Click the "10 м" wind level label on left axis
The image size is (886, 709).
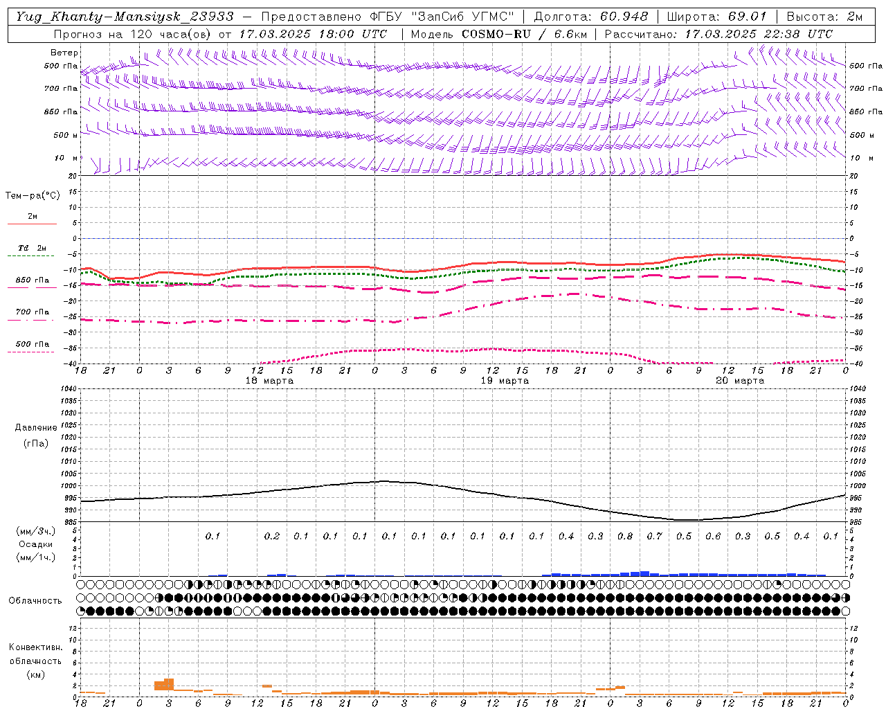pos(66,158)
